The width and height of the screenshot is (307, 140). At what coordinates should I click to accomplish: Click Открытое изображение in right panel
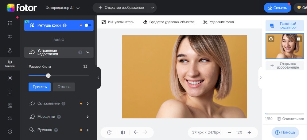pyautogui.click(x=285, y=66)
